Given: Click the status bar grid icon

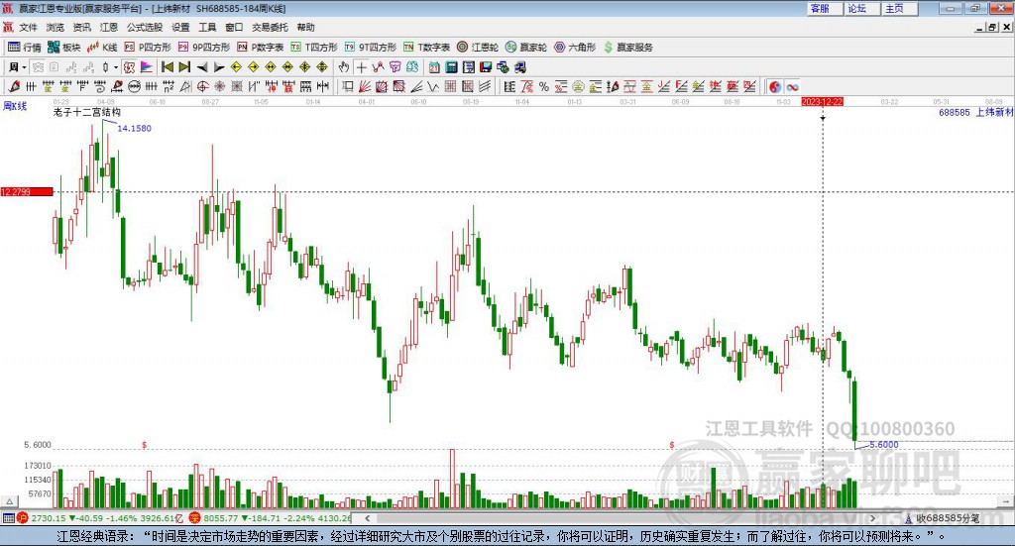Looking at the screenshot, I should tap(8, 518).
